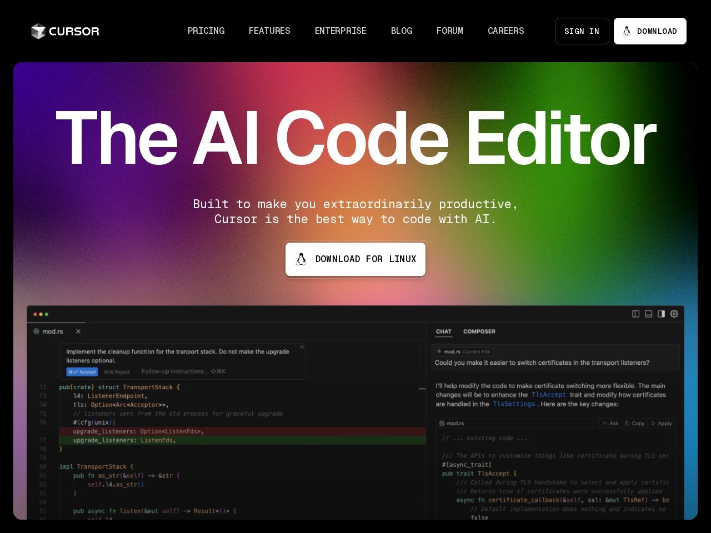The width and height of the screenshot is (711, 533).
Task: Click the code line "pub fn as_str(&self) -> &str {"
Action: [127, 476]
